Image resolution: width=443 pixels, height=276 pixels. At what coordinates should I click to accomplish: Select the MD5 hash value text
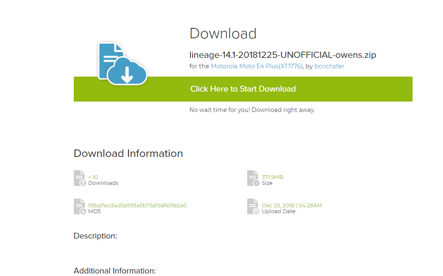tap(137, 205)
